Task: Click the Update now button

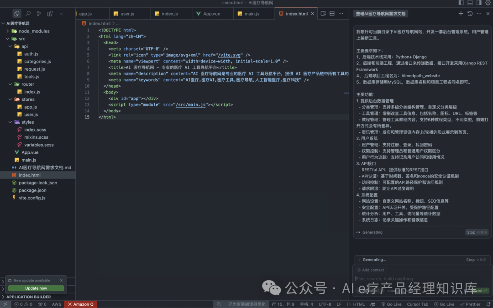Action: tap(36, 288)
